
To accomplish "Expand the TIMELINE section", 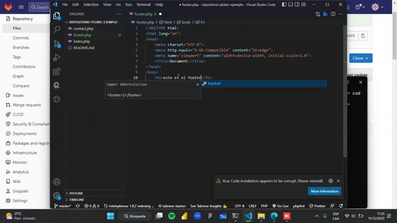I will [x=76, y=199].
